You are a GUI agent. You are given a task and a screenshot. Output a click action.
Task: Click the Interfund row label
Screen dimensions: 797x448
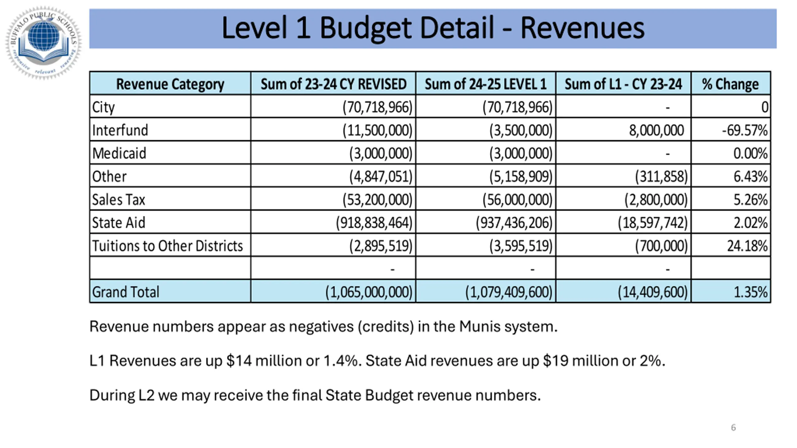coord(120,130)
